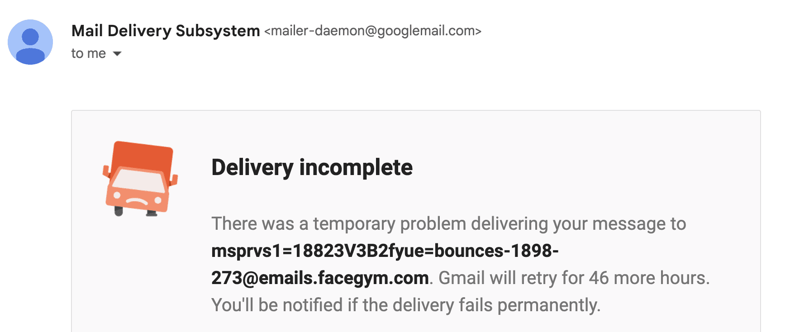Click the word "Subsystem" in sender name
The width and height of the screenshot is (809, 332).
tap(218, 31)
